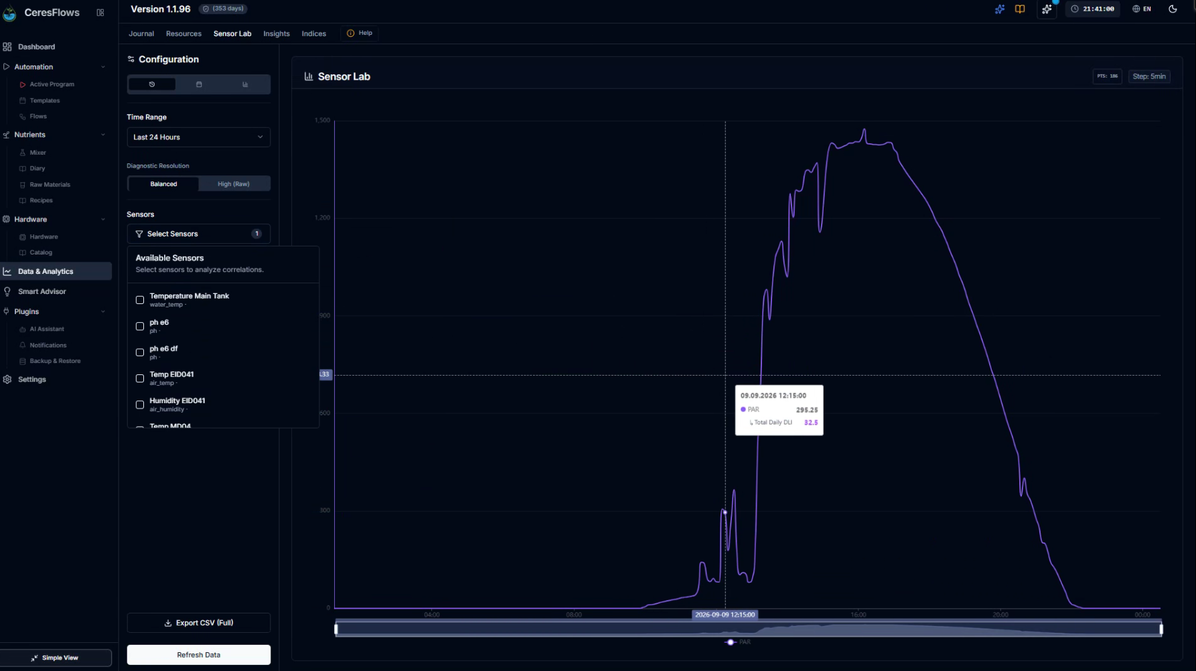Viewport: 1196px width, 671px height.
Task: Click the Export CSV (Full) button
Action: (x=199, y=623)
